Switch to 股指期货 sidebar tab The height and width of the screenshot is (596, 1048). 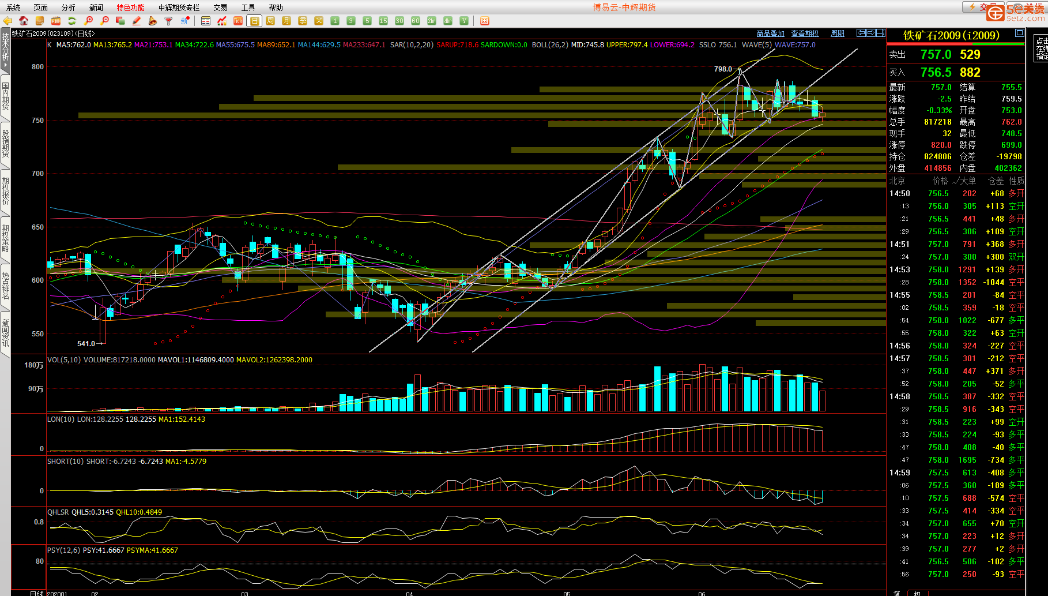pos(5,144)
